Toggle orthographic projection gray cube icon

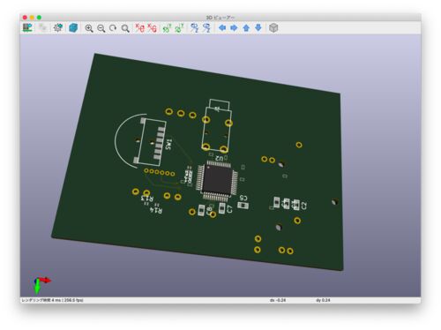click(273, 28)
